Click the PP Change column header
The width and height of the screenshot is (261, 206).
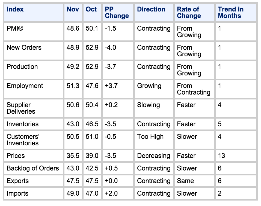tap(117, 13)
